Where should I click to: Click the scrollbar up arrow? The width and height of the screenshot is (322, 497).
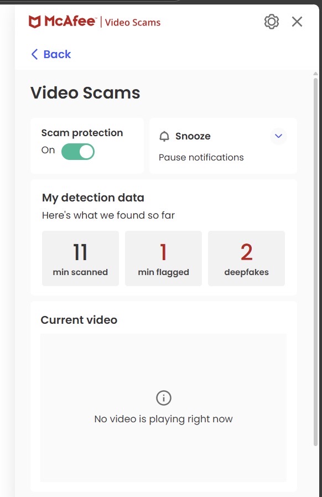(315, 74)
